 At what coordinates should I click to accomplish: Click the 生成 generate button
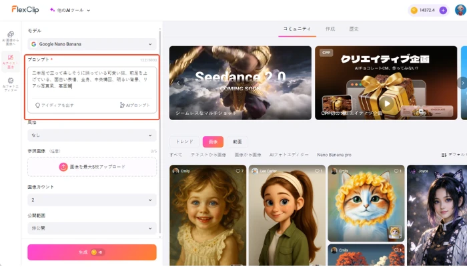click(92, 252)
